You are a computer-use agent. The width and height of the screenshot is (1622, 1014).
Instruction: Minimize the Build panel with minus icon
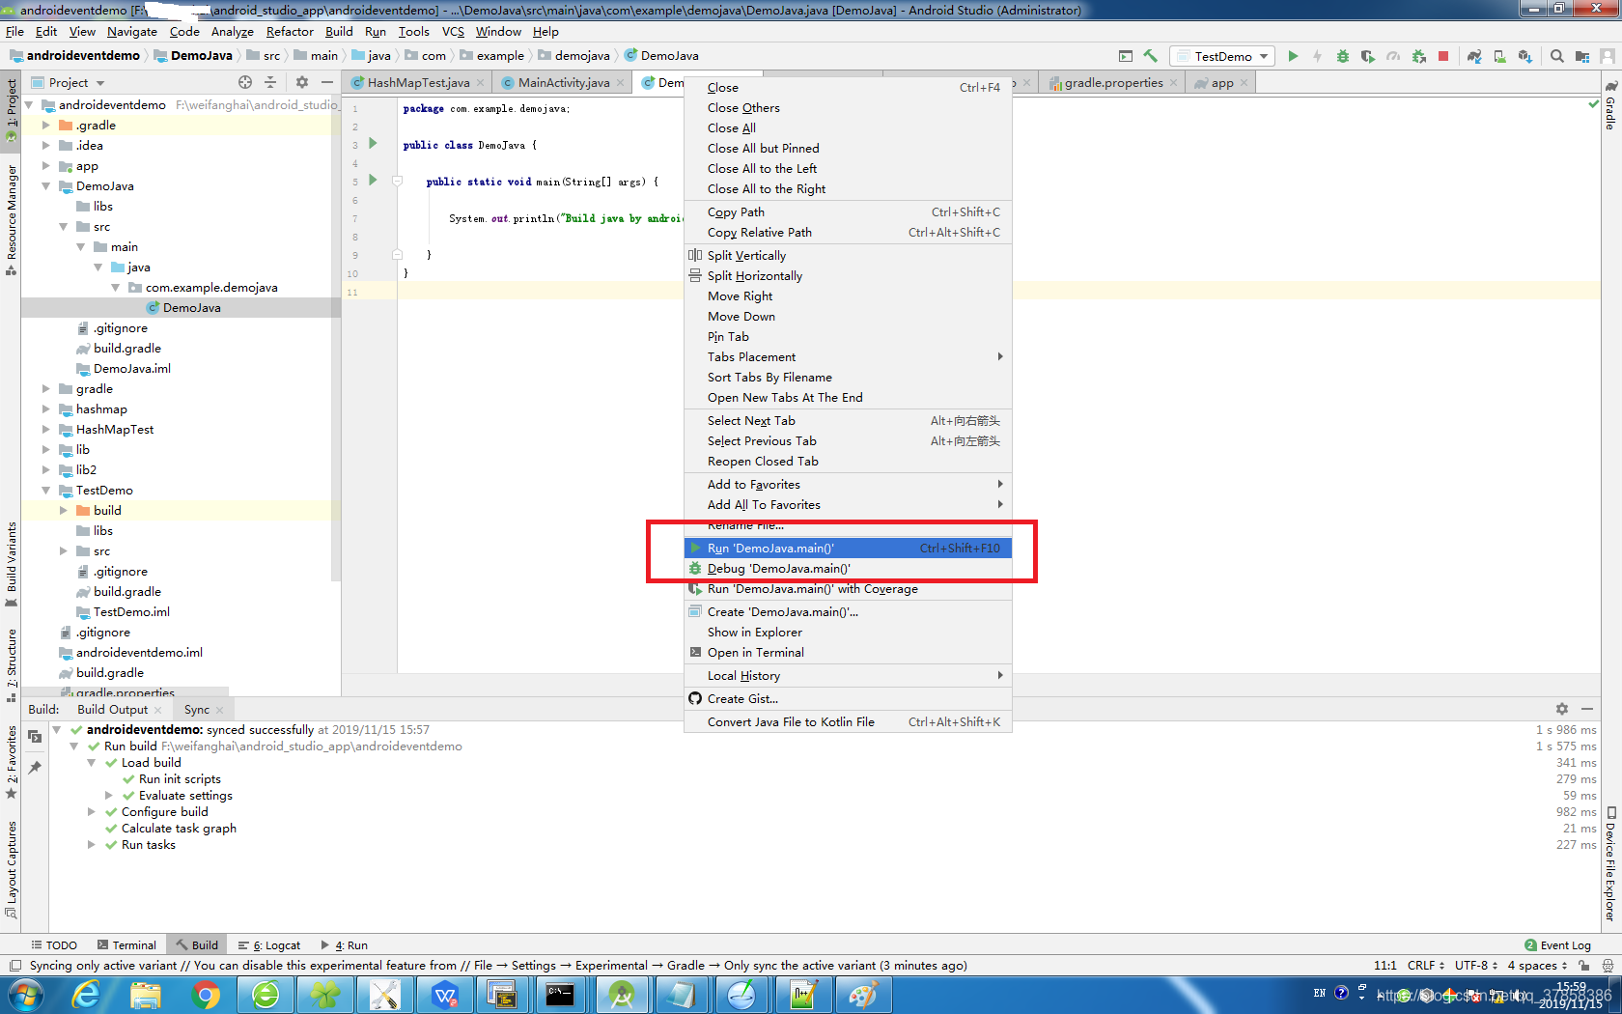[1587, 709]
